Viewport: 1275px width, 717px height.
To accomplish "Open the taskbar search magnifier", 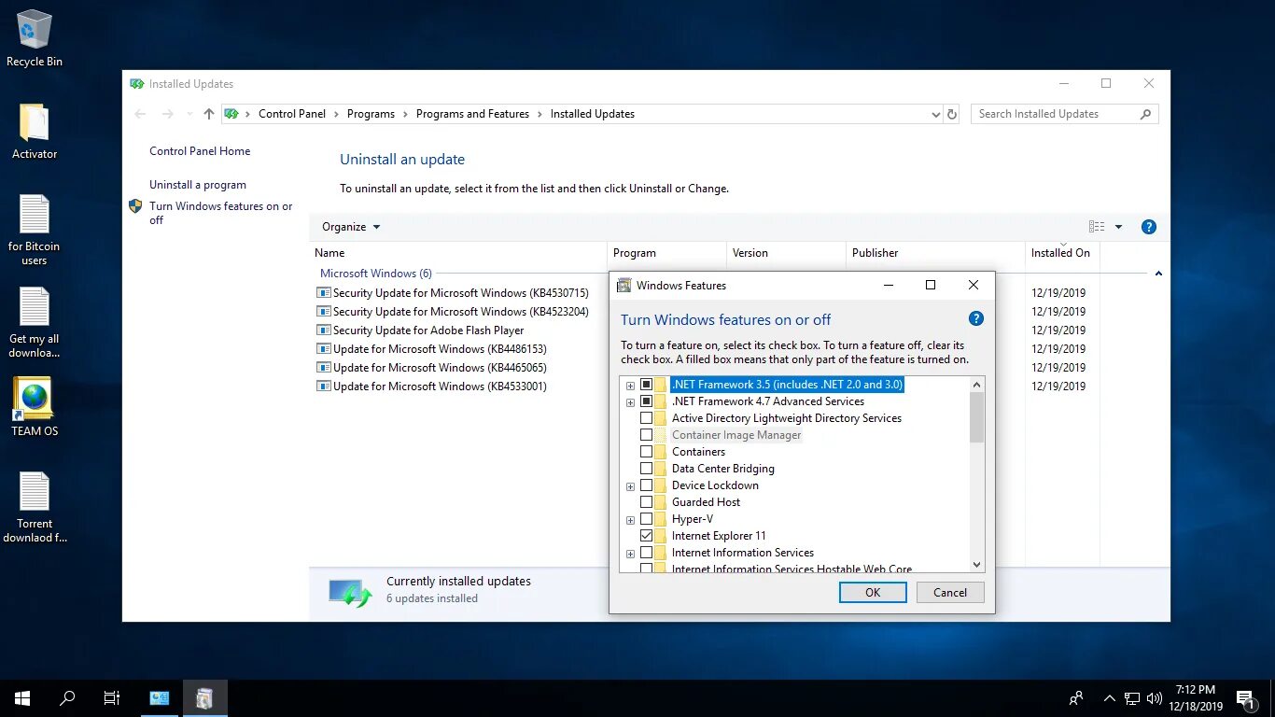I will click(67, 698).
